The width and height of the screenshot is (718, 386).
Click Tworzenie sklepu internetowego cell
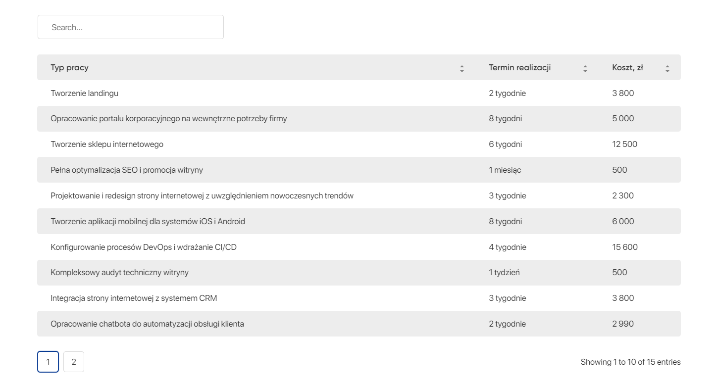click(107, 145)
